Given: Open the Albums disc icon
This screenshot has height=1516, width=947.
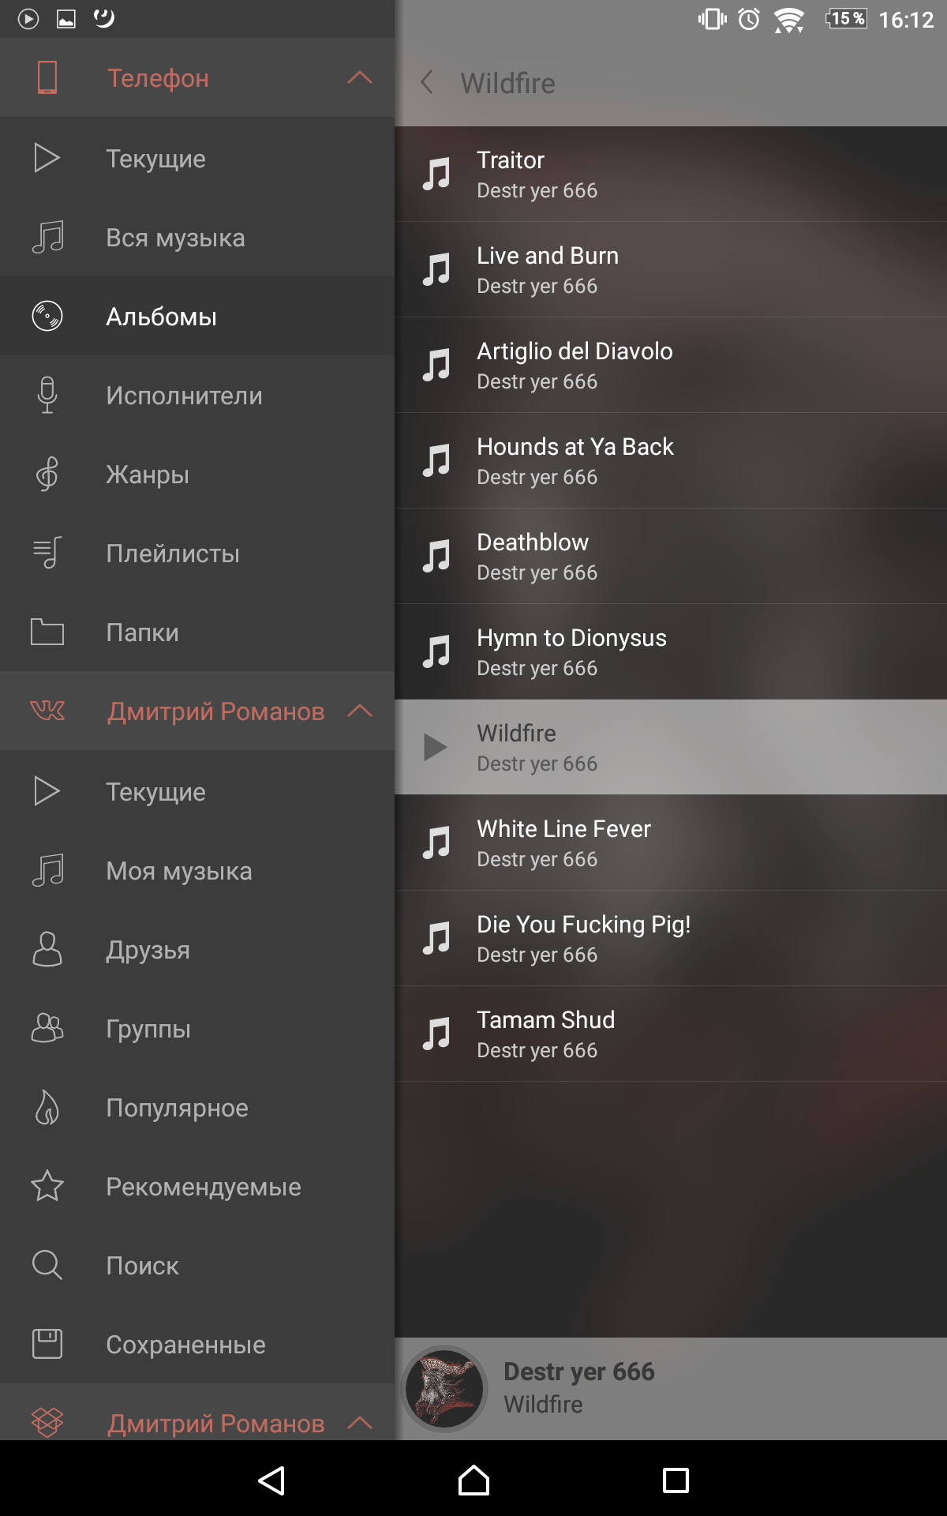Looking at the screenshot, I should point(47,317).
